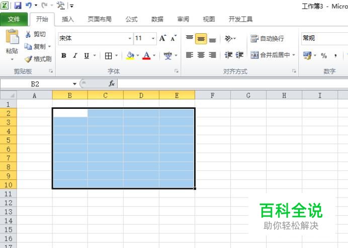This screenshot has height=248, width=348.
Task: Toggle center text horizontally
Action: pyautogui.click(x=201, y=55)
